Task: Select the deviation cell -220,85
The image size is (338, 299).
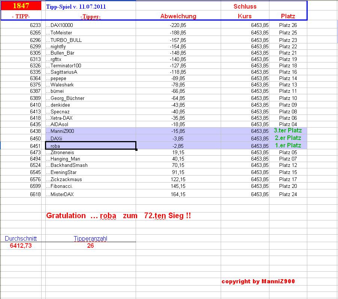Action: click(178, 25)
